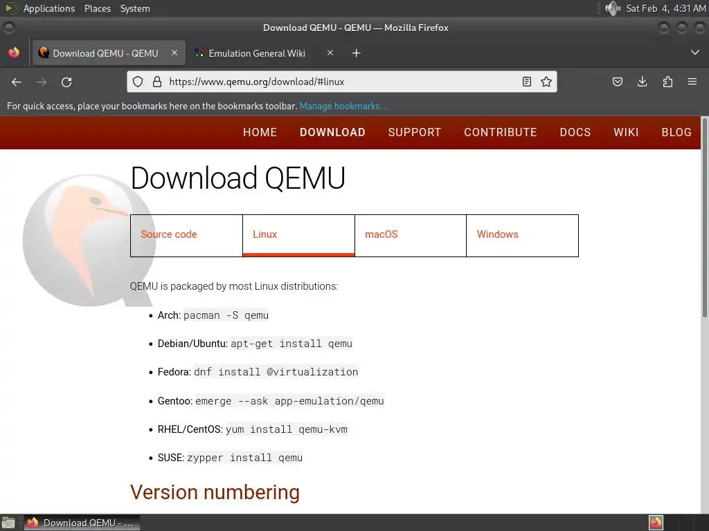
Task: Open the shield tracking protection icon
Action: point(138,82)
